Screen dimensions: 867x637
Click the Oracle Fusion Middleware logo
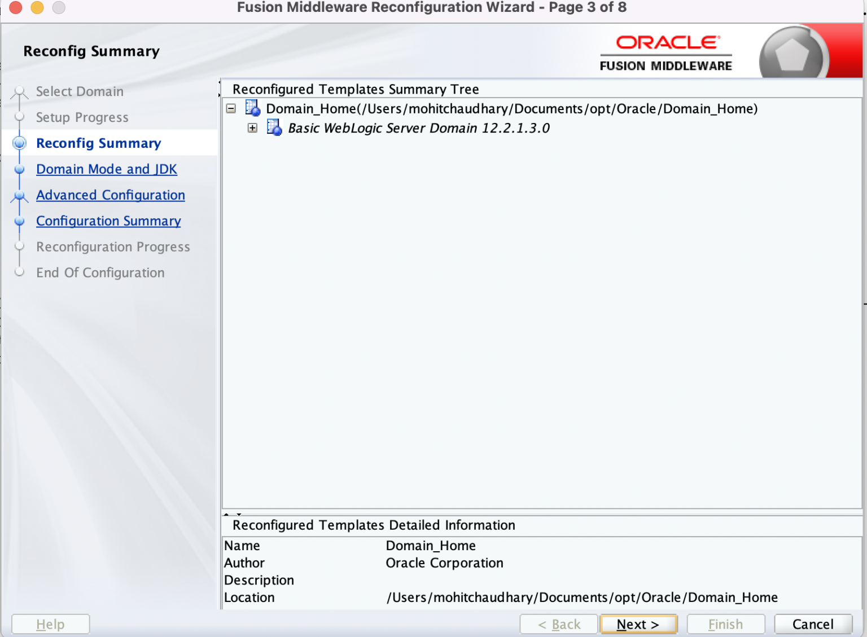click(666, 51)
